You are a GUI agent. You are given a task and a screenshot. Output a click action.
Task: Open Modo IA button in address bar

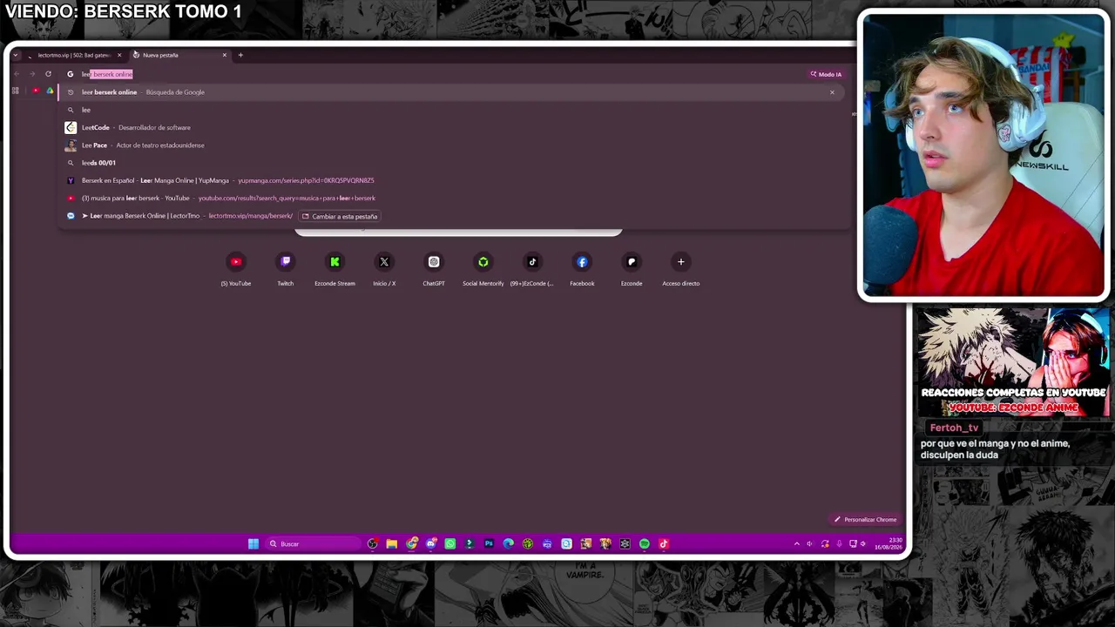pos(826,74)
